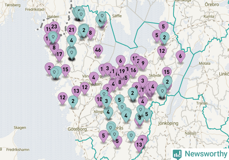Click the purple 10 marker near Alingsås

pyautogui.click(x=99, y=100)
